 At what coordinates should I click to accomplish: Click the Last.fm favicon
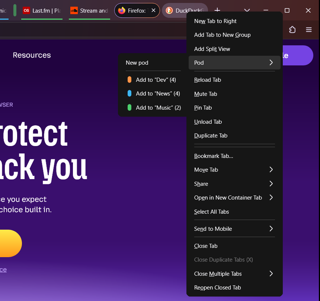(26, 10)
